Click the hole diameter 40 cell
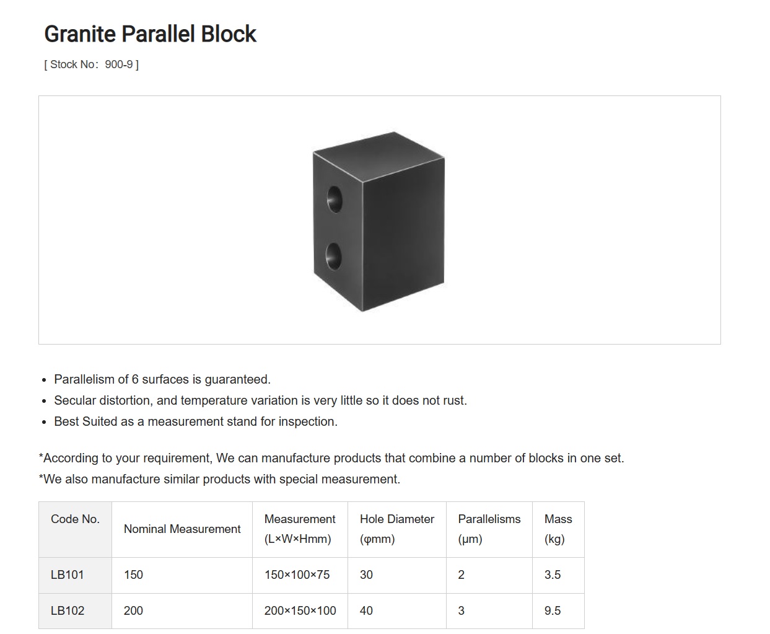Screen dimensions: 770x634 coord(397,611)
